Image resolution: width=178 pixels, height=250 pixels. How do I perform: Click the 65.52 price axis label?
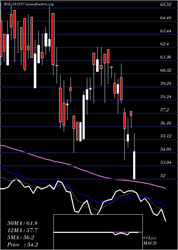[x=166, y=5]
